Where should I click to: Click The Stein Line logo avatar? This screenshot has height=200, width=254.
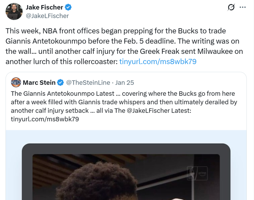pos(16,82)
